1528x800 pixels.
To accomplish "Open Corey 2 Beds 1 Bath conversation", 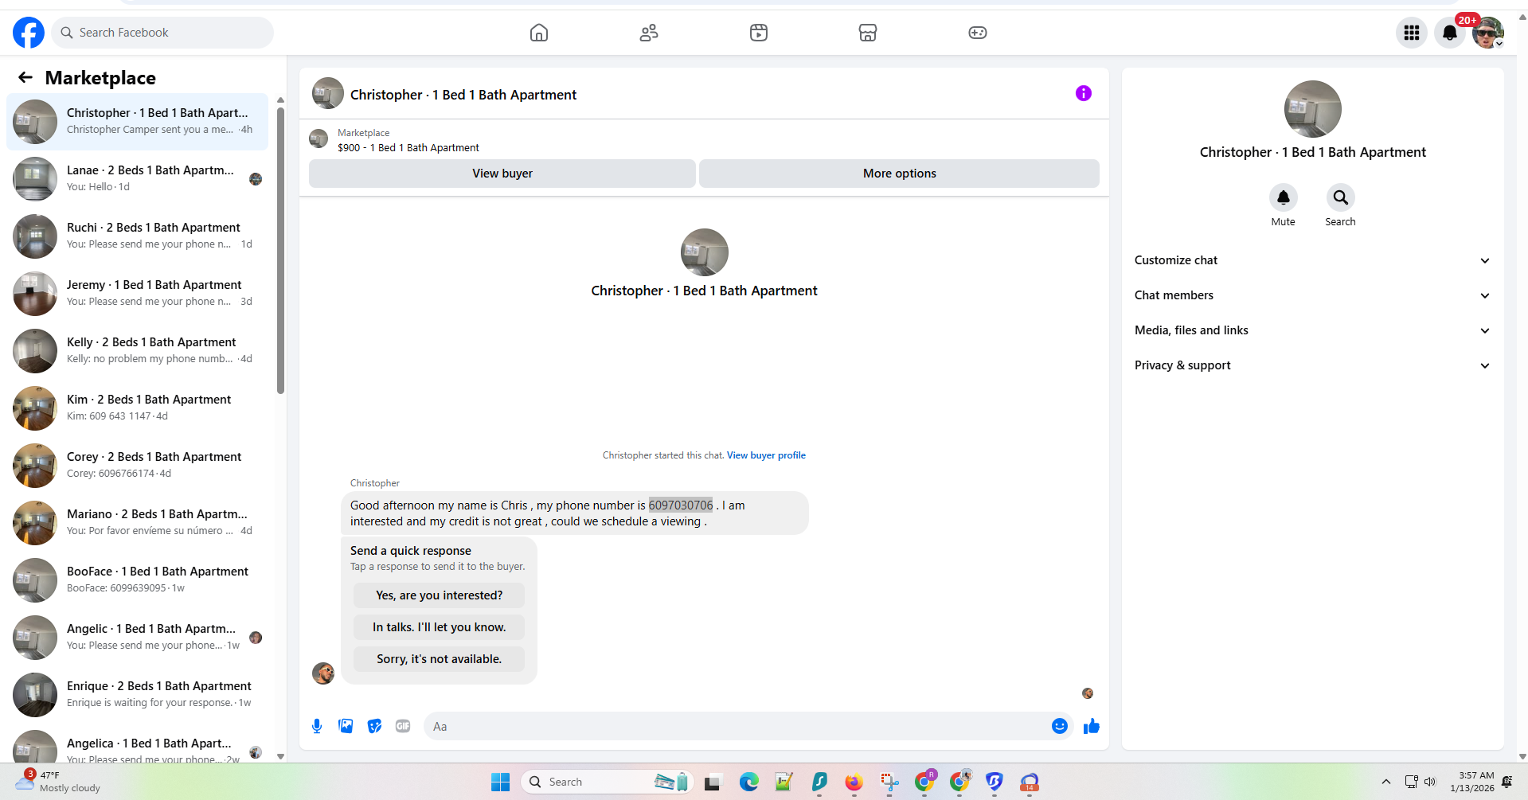I will click(137, 465).
